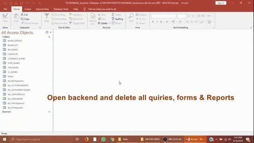Open WhatsApp from the taskbar
This screenshot has height=143, width=254.
pyautogui.click(x=103, y=139)
